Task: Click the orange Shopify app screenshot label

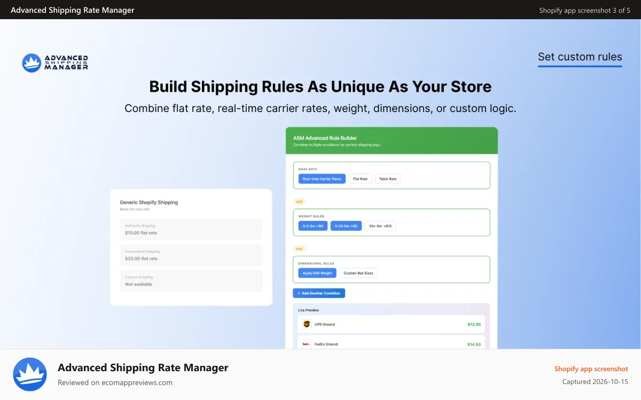Action: (x=591, y=369)
